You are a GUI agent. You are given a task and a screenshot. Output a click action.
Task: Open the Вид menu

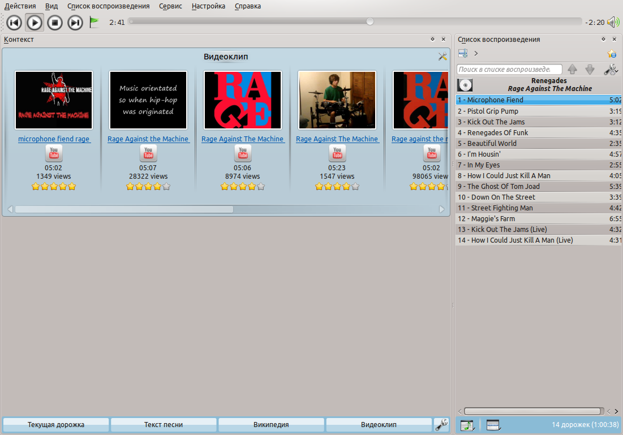point(51,6)
